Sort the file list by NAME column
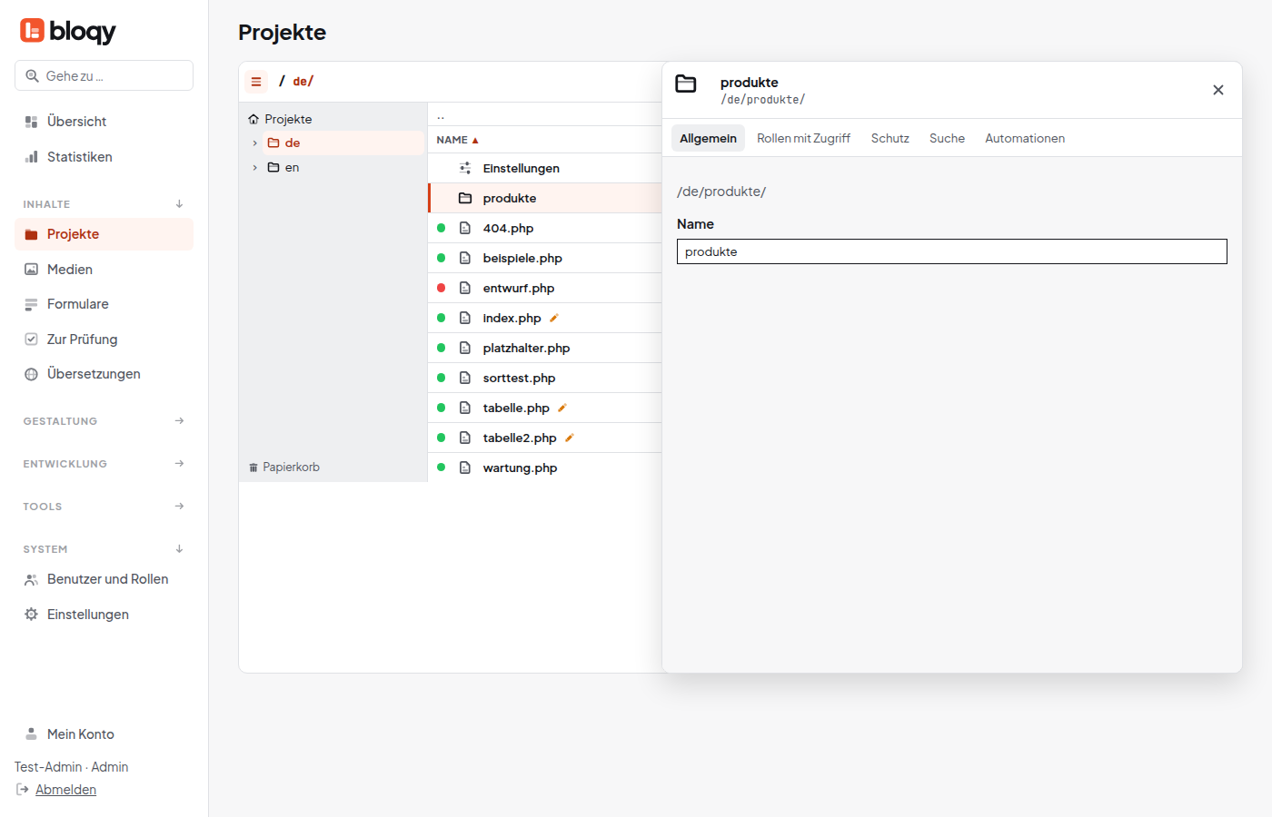Image resolution: width=1272 pixels, height=817 pixels. point(457,140)
